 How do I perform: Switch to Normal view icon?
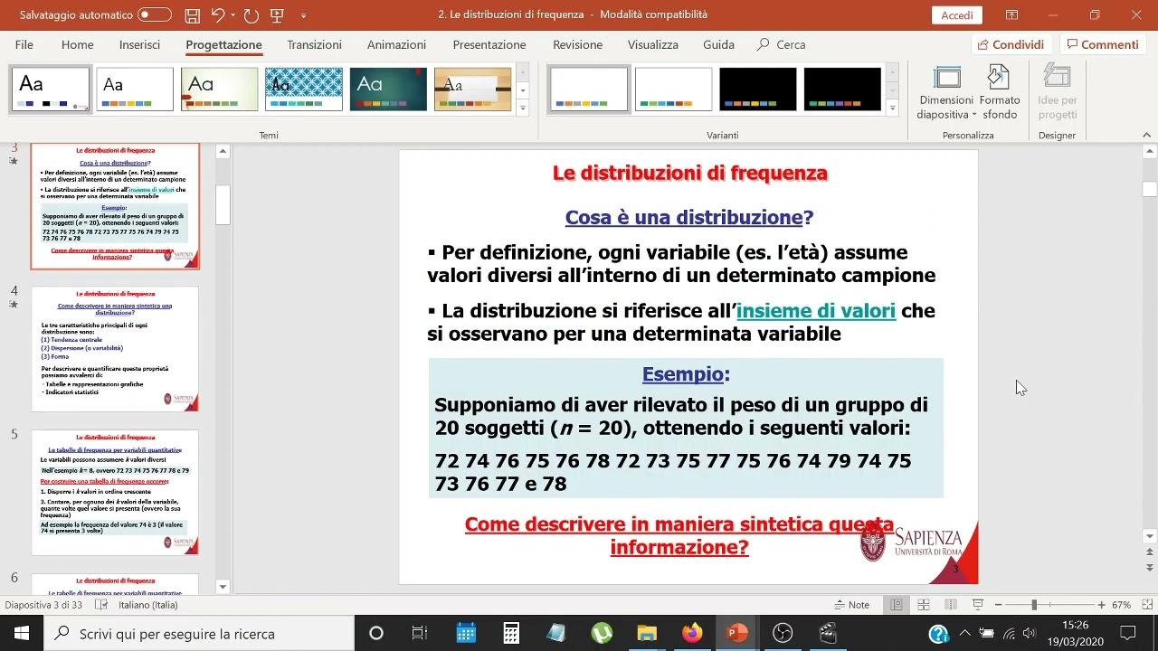pos(897,605)
